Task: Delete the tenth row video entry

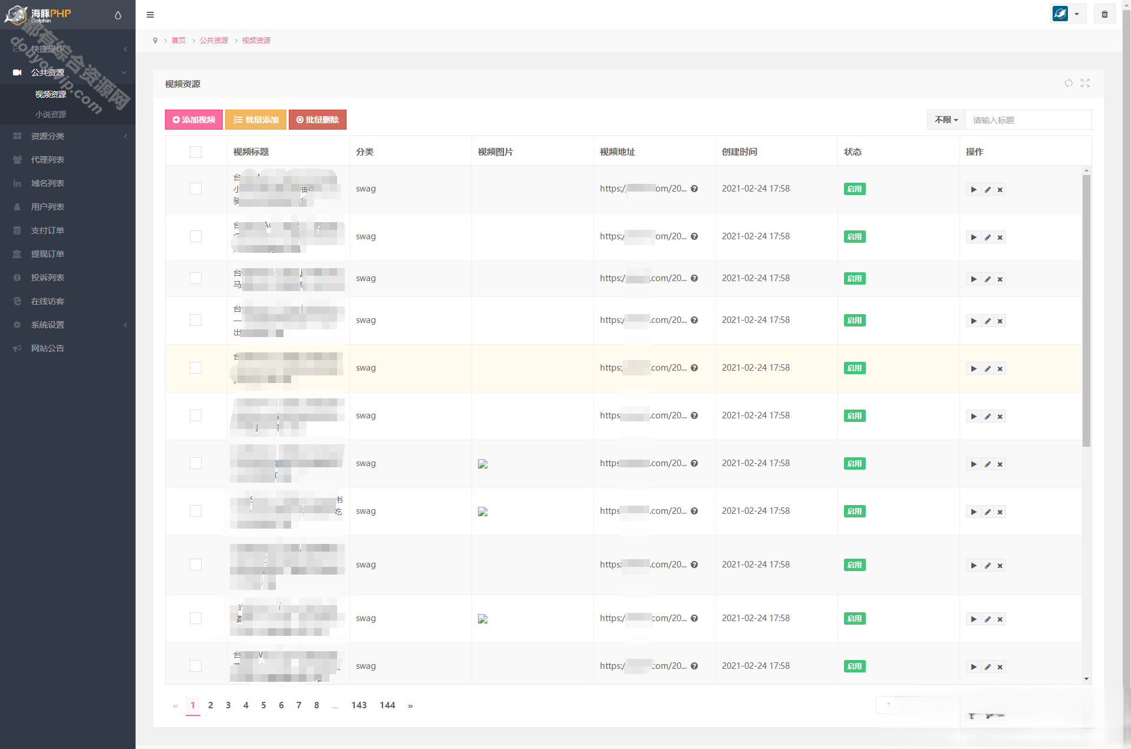Action: (x=1000, y=619)
